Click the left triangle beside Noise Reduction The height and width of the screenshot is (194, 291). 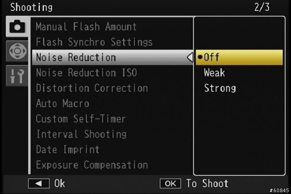pyautogui.click(x=190, y=57)
